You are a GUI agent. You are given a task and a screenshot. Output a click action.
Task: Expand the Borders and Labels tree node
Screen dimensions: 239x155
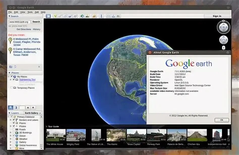coord(11,120)
